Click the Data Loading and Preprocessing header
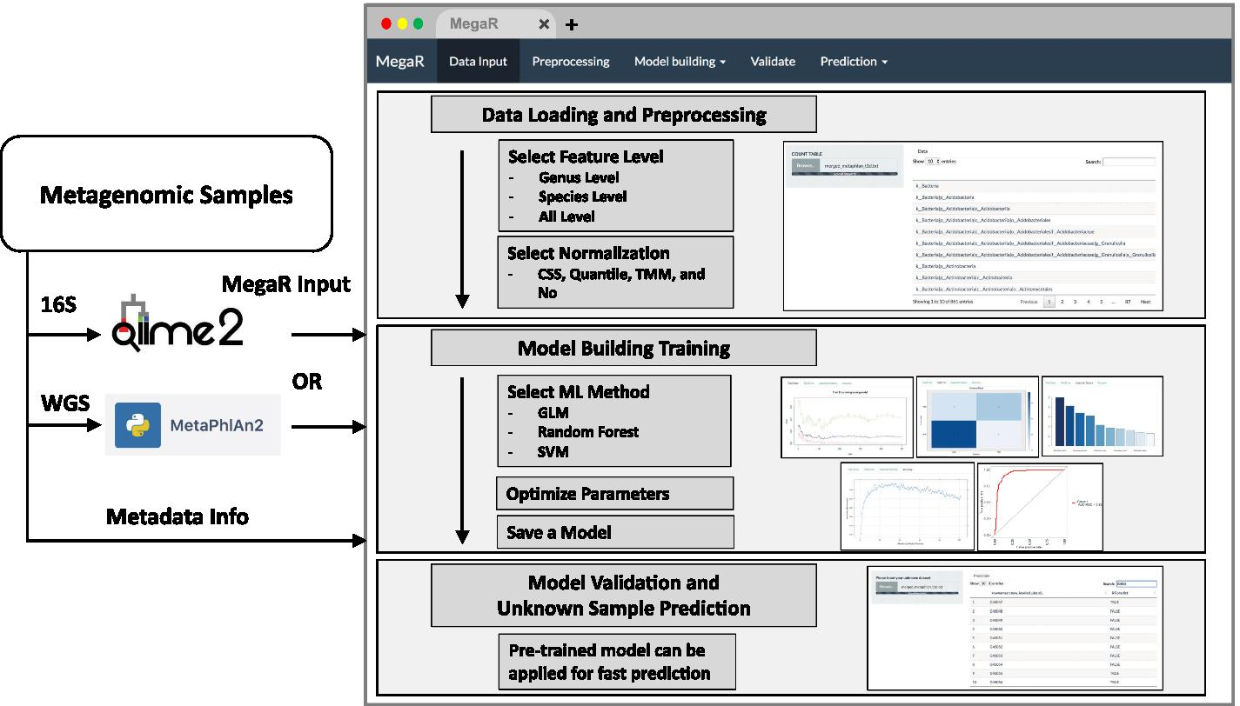Viewport: 1240px width, 706px height. [x=624, y=114]
